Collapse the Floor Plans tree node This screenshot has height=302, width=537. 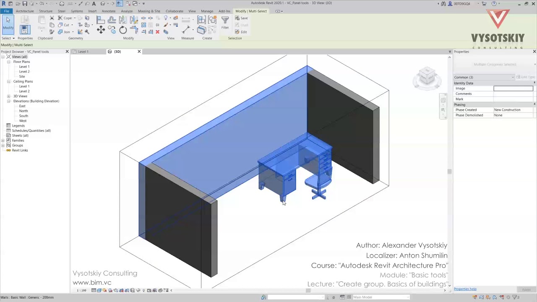[x=8, y=62]
